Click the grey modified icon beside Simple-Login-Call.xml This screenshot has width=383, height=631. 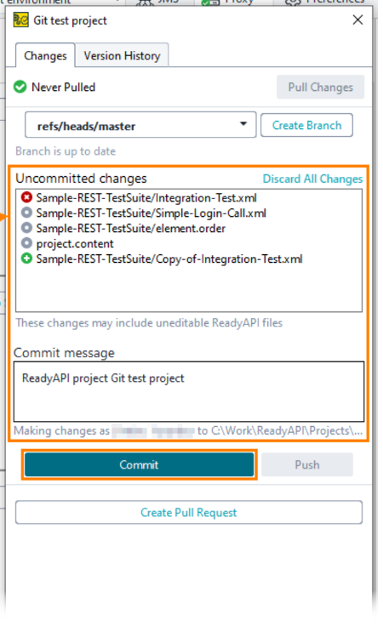26,213
